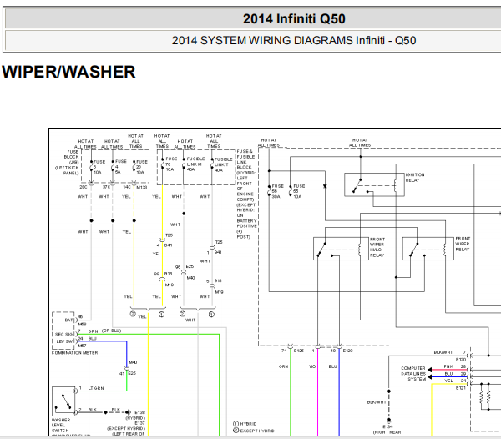This screenshot has width=501, height=439.
Task: Click the BAT terminal label on combination meter
Action: (69, 320)
